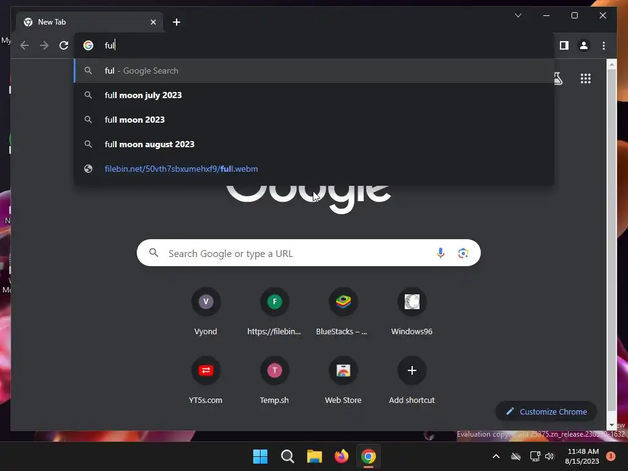Open the Google apps grid

586,78
